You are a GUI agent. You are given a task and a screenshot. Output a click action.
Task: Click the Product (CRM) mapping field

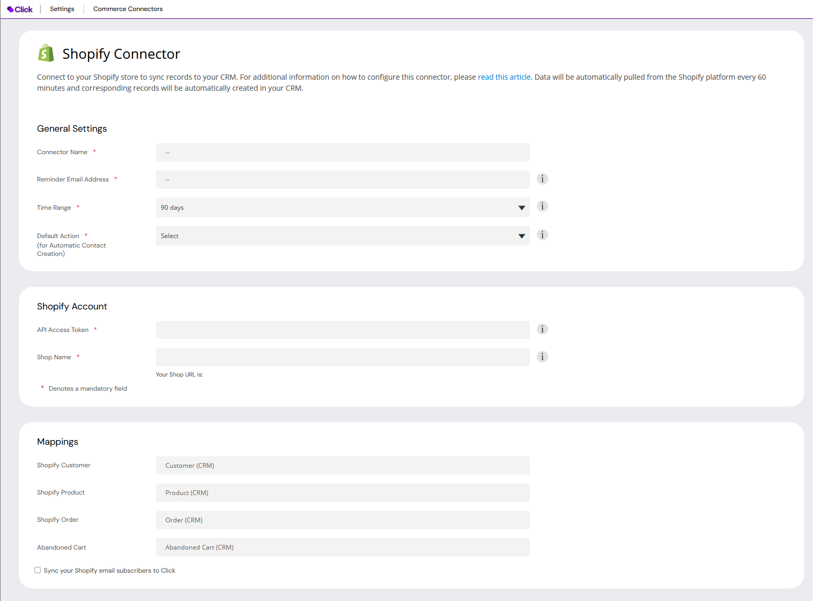[343, 492]
